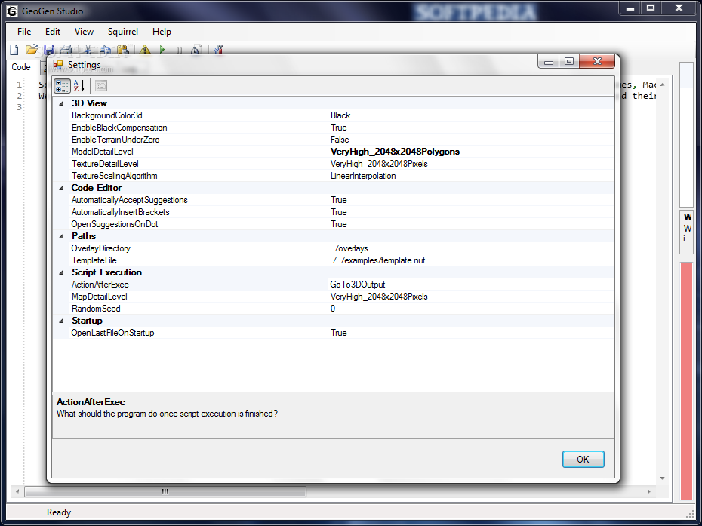Collapse the Startup category
The width and height of the screenshot is (702, 526).
[x=61, y=321]
